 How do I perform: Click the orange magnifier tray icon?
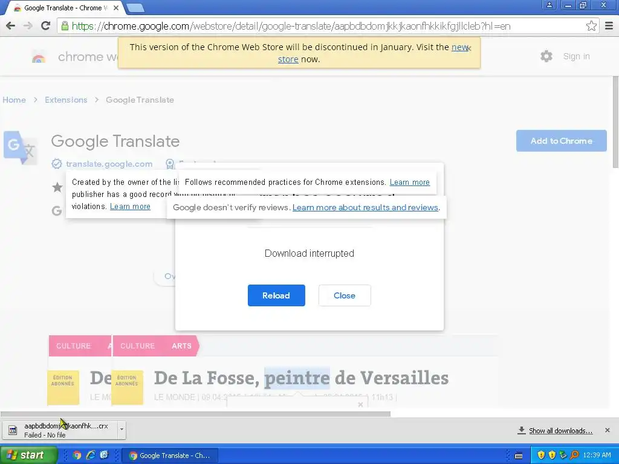[x=574, y=456]
